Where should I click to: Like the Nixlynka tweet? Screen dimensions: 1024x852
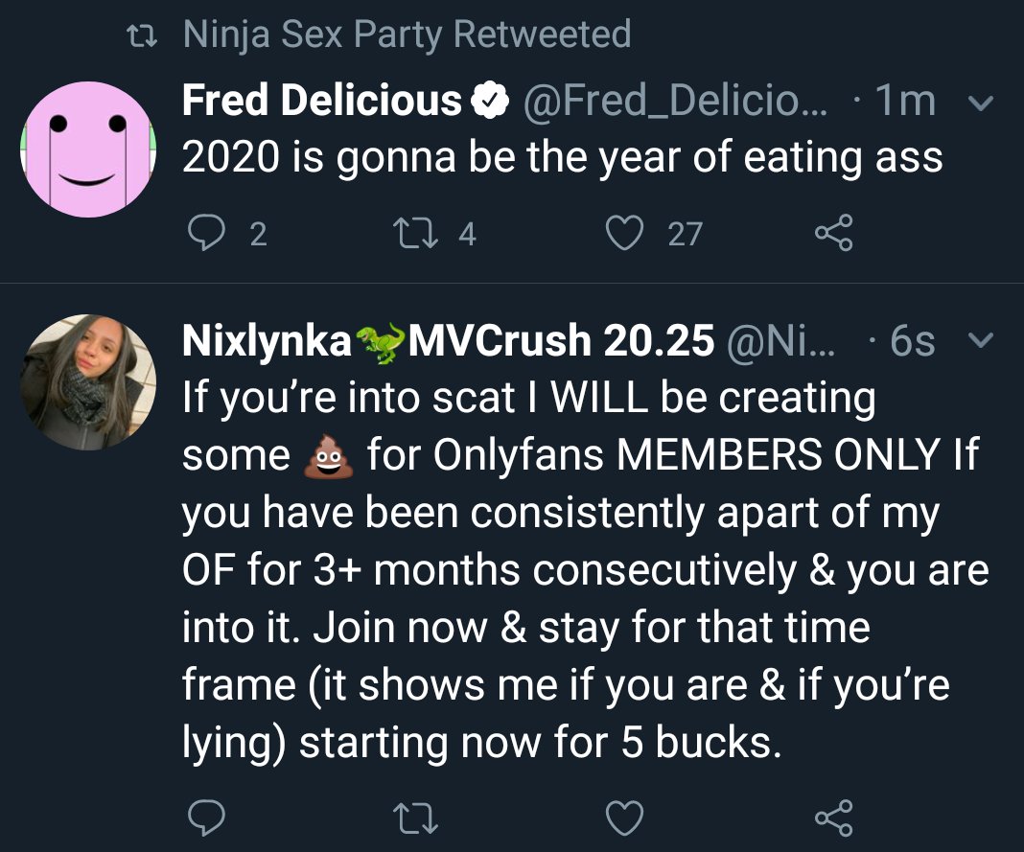point(626,817)
